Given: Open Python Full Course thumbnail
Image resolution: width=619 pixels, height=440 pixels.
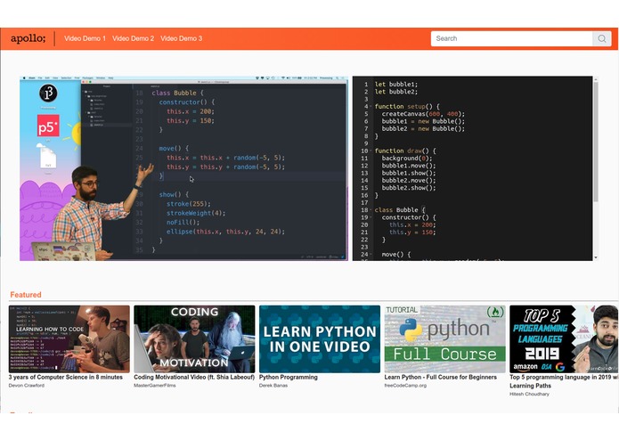Looking at the screenshot, I should pos(445,339).
